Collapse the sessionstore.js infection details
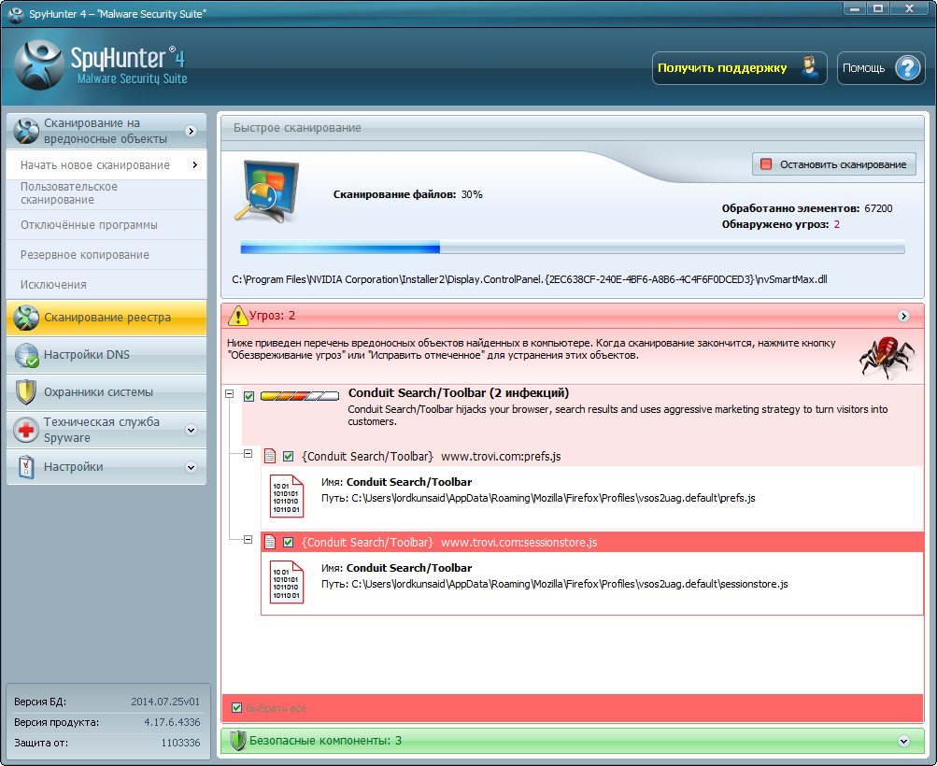Image resolution: width=937 pixels, height=766 pixels. point(248,540)
